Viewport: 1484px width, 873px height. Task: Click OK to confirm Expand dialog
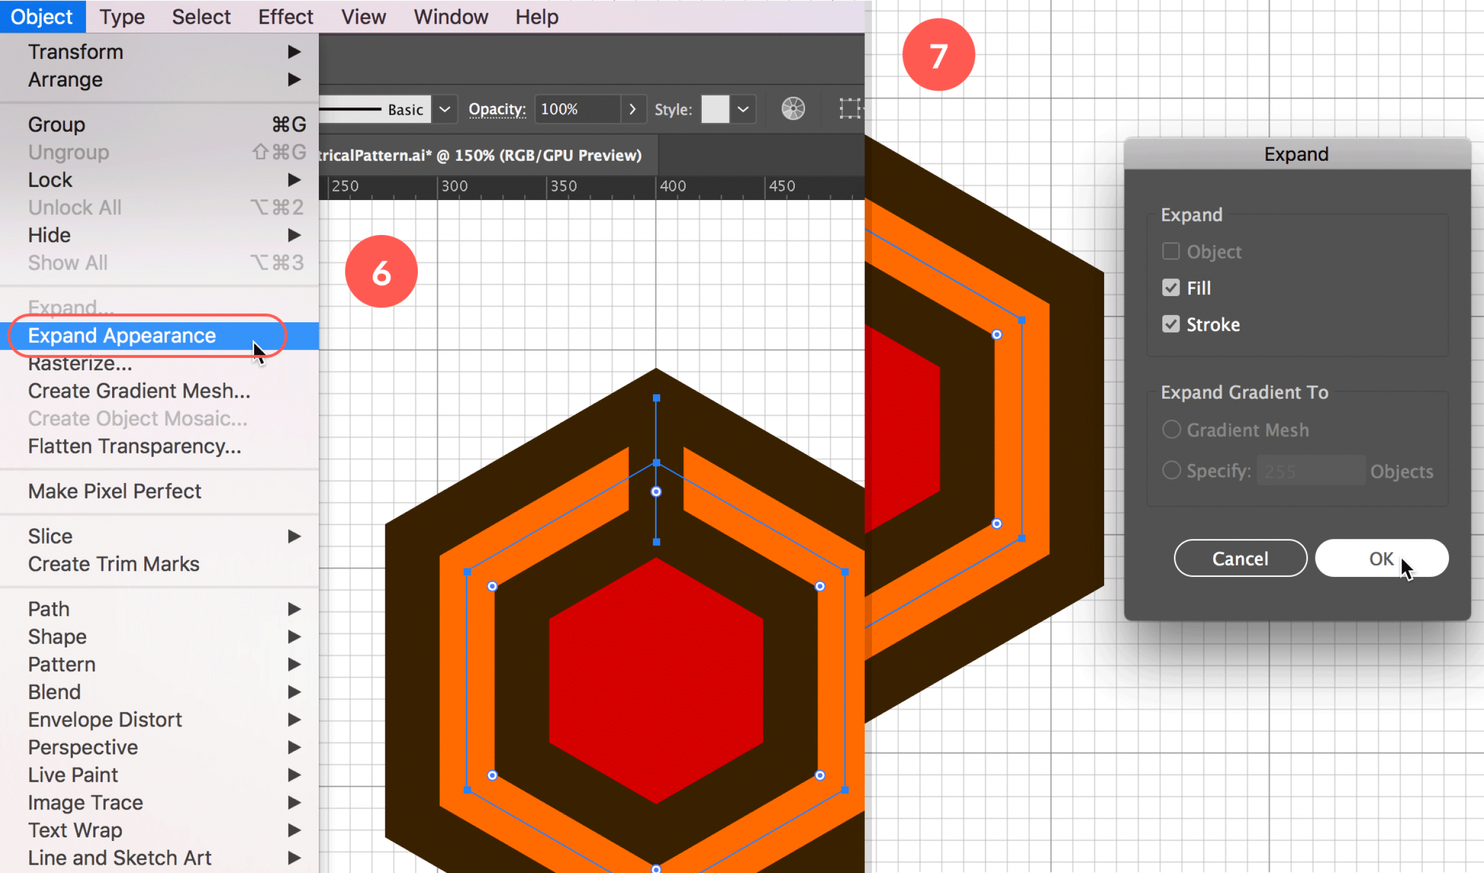(x=1381, y=558)
